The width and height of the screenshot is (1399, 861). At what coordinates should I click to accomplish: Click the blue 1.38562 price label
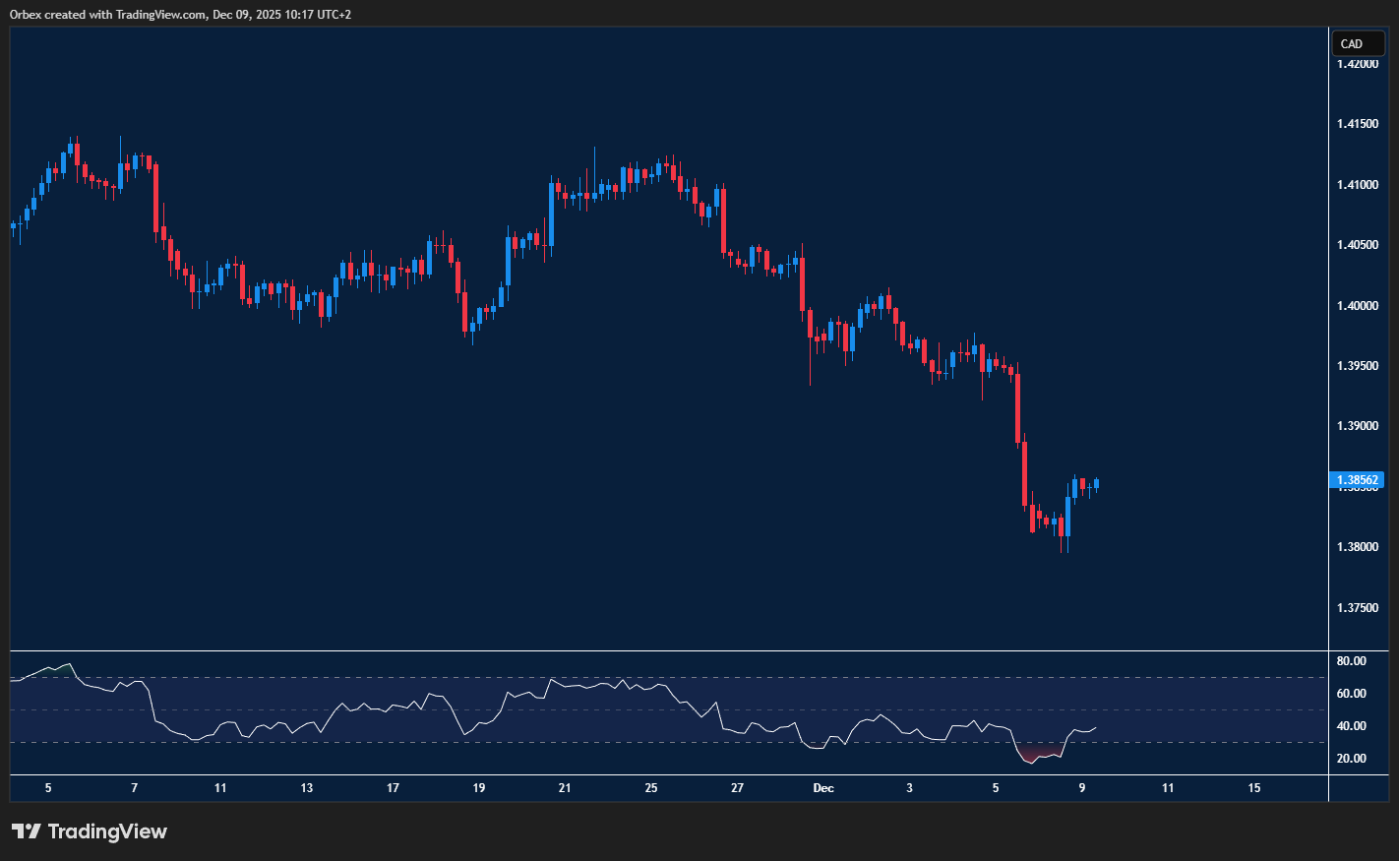1358,480
